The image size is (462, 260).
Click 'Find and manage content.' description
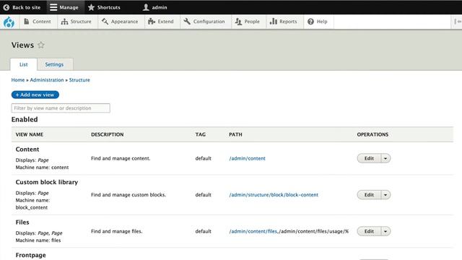(x=121, y=158)
